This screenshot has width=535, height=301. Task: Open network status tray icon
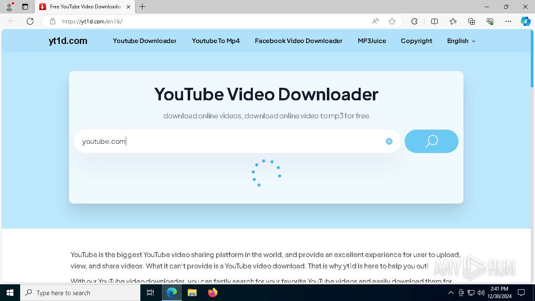coord(471,293)
